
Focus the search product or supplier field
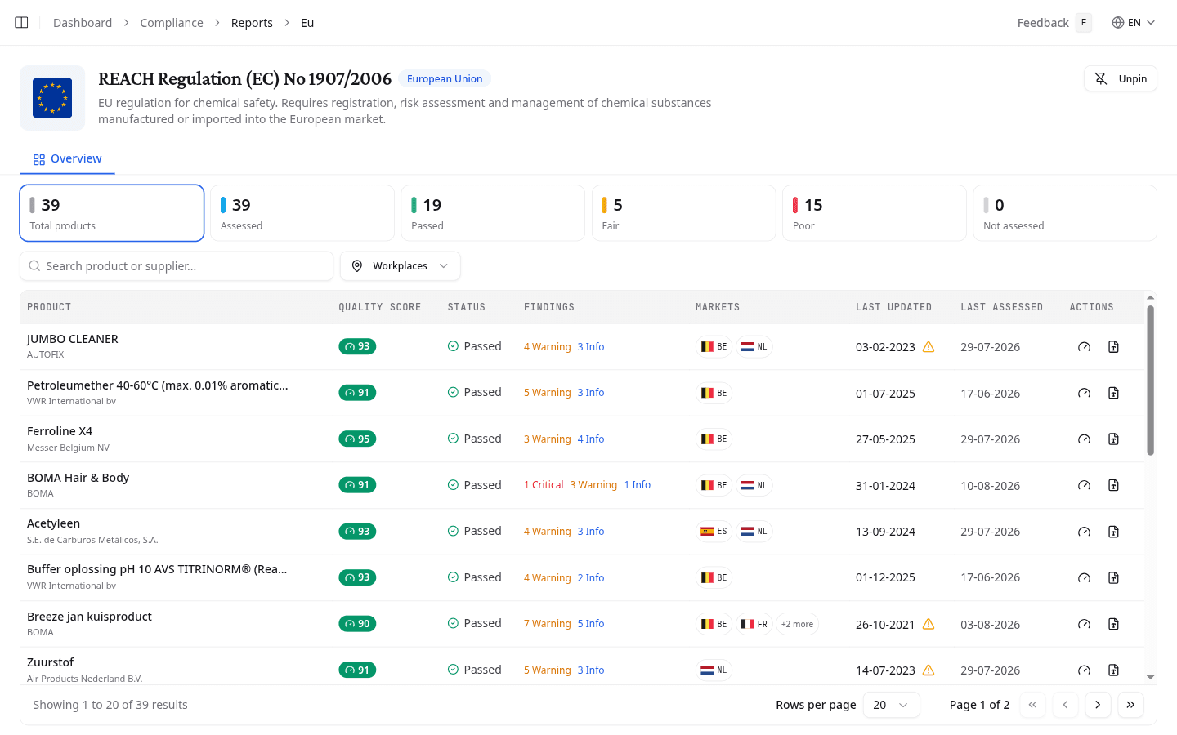177,266
